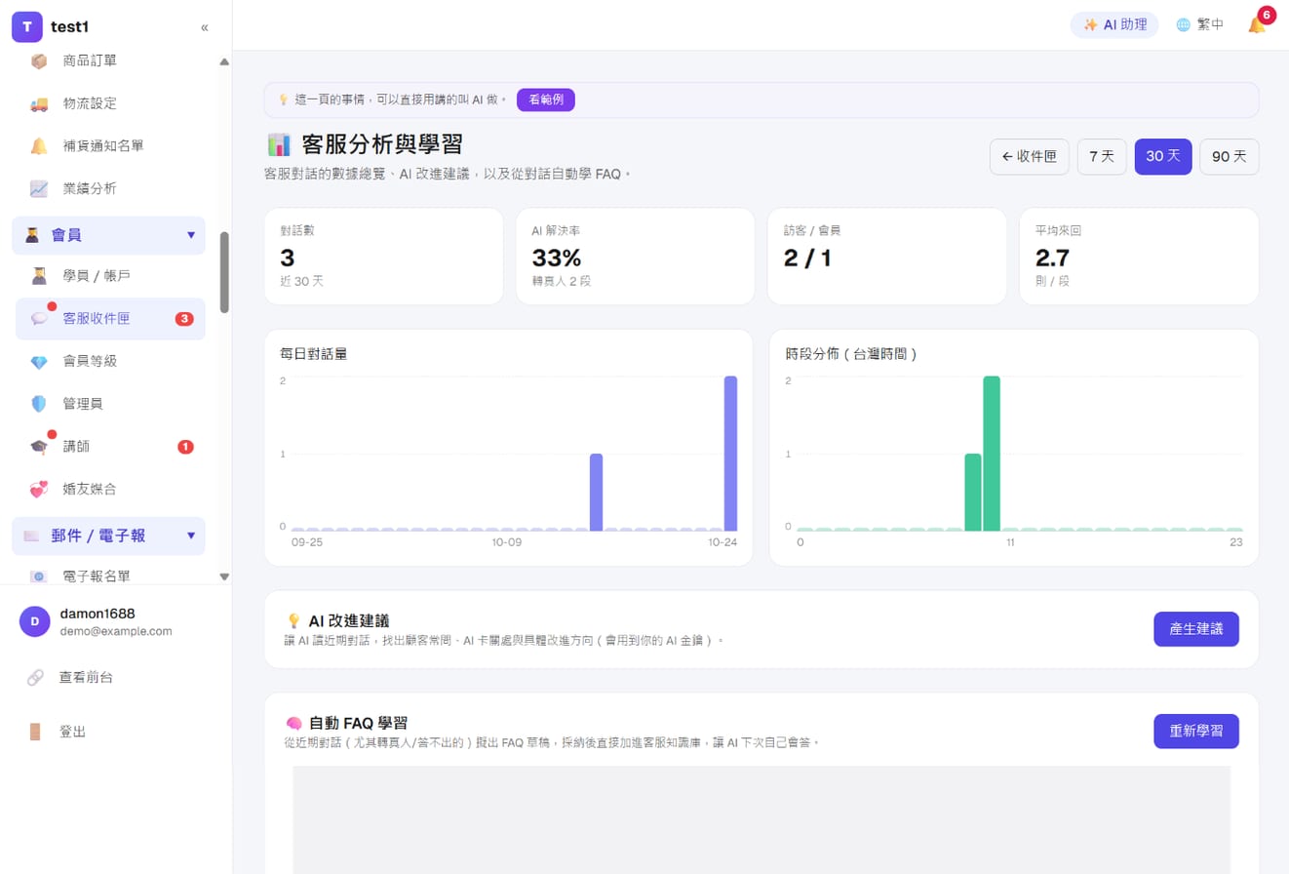Click the 補貨通知名單 bell icon
1289x874 pixels.
point(39,146)
